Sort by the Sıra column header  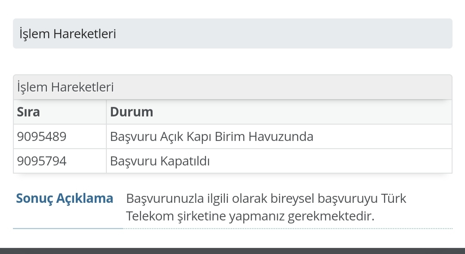28,112
